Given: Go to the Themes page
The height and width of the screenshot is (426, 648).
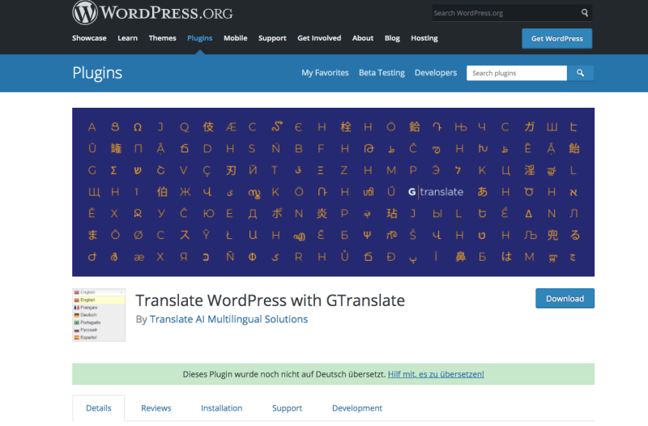Looking at the screenshot, I should [x=163, y=38].
